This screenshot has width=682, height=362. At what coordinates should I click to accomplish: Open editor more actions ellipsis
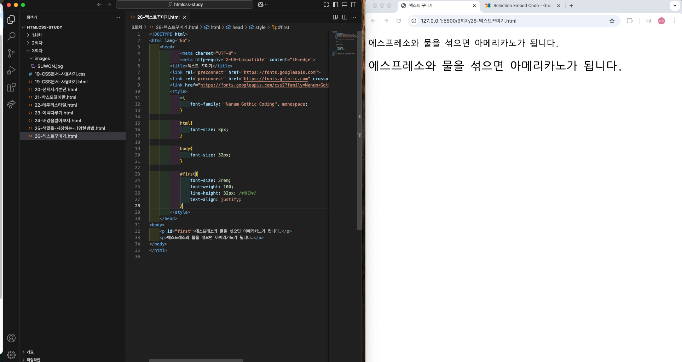pos(354,17)
